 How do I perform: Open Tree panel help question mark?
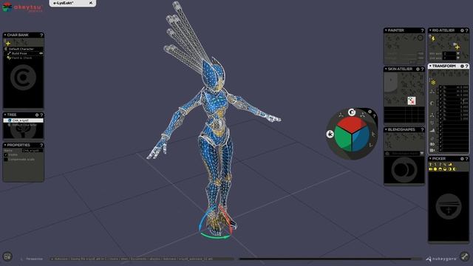coord(41,115)
